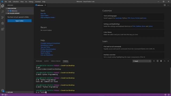Screen dimensions: 171x96
Task: Open Find and run all commands card
Action: point(133,48)
